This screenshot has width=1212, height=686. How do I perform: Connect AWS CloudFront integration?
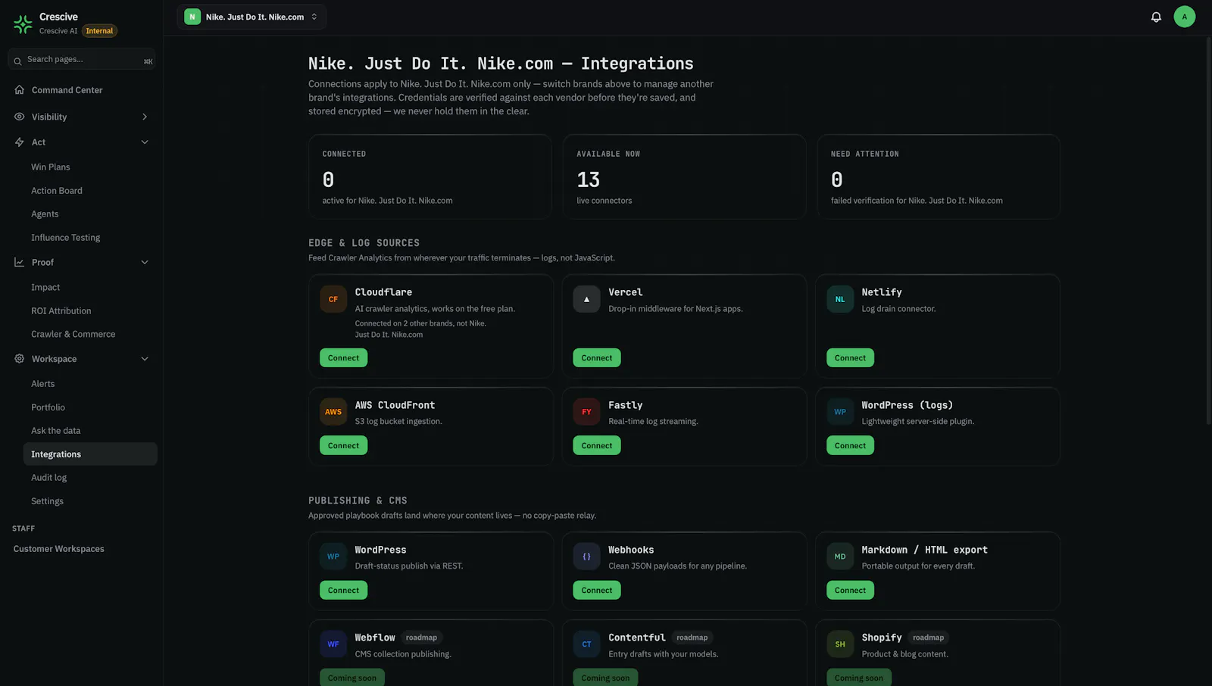point(343,446)
